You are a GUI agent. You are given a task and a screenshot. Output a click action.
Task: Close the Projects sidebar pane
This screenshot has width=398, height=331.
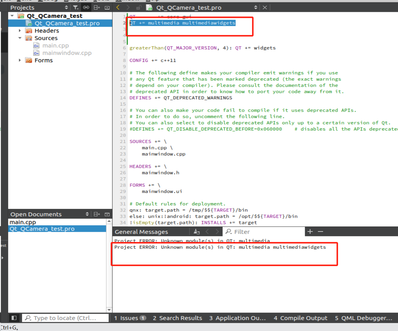pyautogui.click(x=107, y=8)
